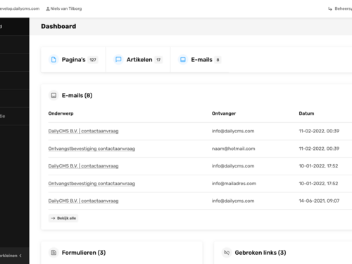352x264 pixels.
Task: Open the Artikelen 17 tab
Action: (138, 60)
